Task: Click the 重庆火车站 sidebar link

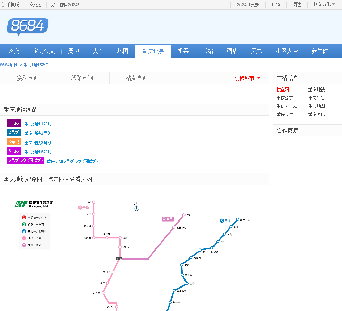Action: (x=287, y=106)
